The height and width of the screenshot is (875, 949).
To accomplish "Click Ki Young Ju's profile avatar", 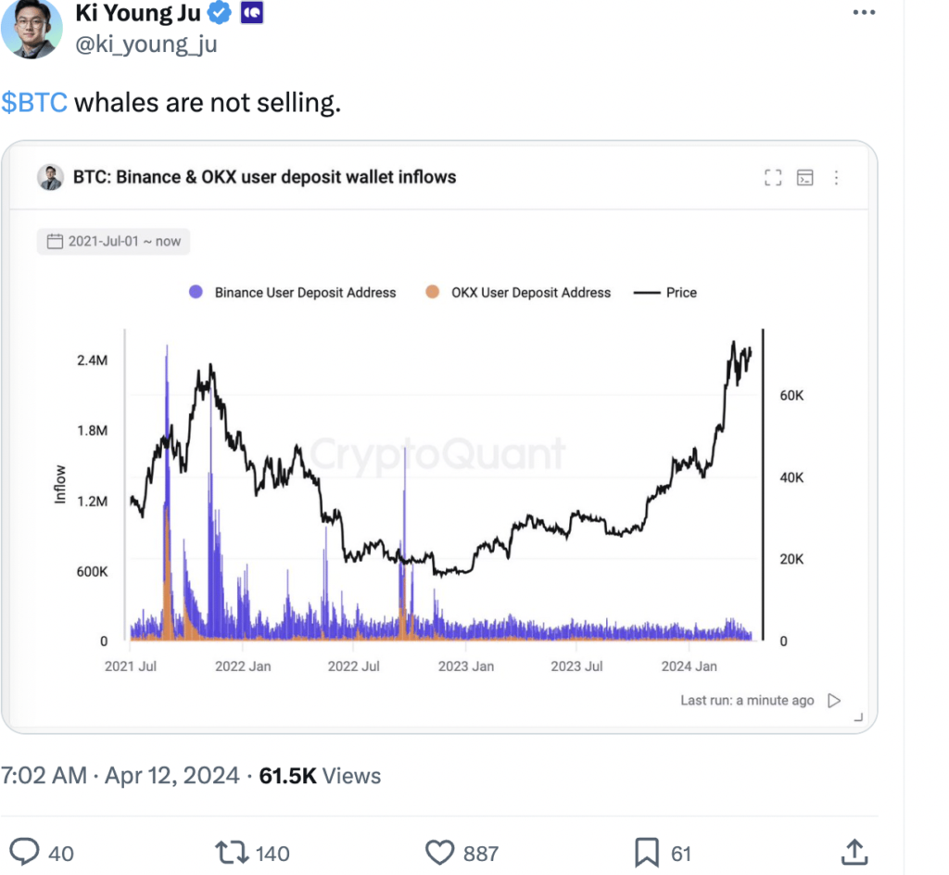I will click(x=32, y=27).
